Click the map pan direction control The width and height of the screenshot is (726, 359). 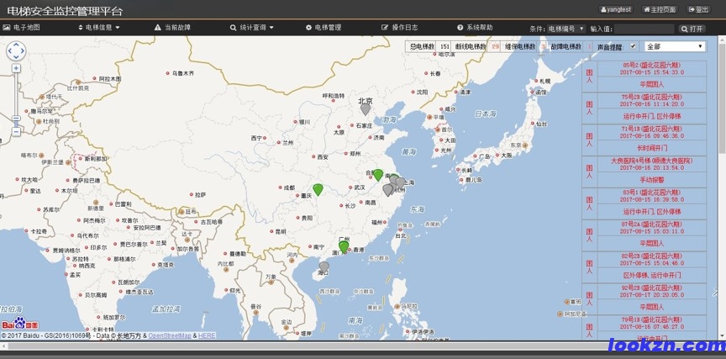[16, 51]
